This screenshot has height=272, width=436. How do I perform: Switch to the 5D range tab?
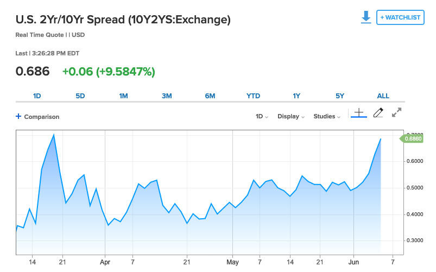[80, 96]
